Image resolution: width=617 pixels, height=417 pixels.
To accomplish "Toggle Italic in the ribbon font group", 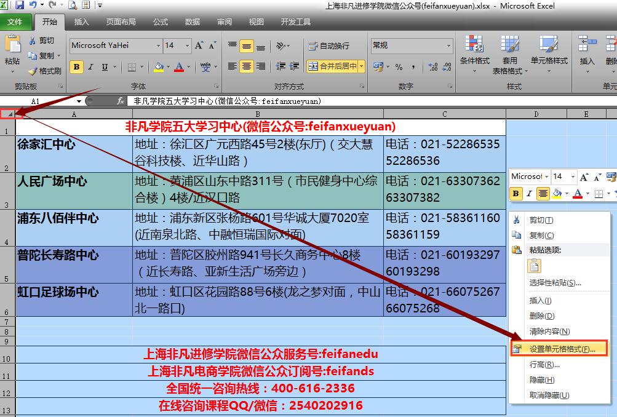I will pos(90,67).
